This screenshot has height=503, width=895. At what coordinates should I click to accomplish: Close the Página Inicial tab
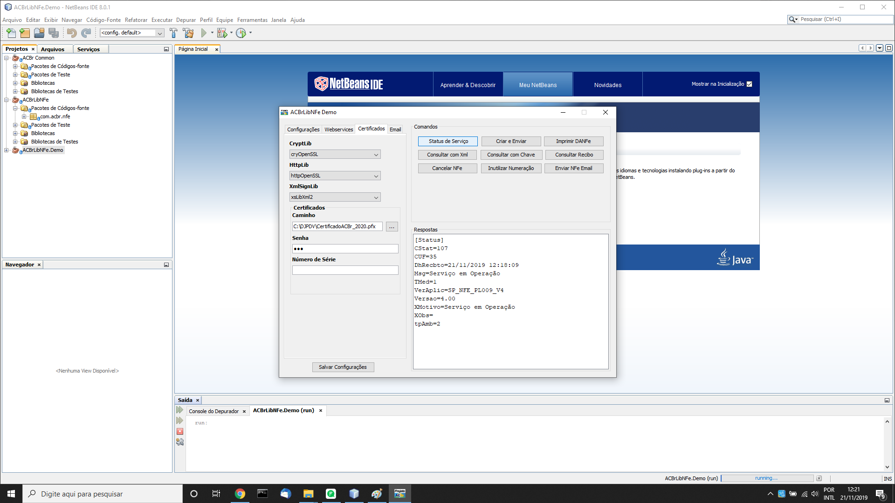216,49
